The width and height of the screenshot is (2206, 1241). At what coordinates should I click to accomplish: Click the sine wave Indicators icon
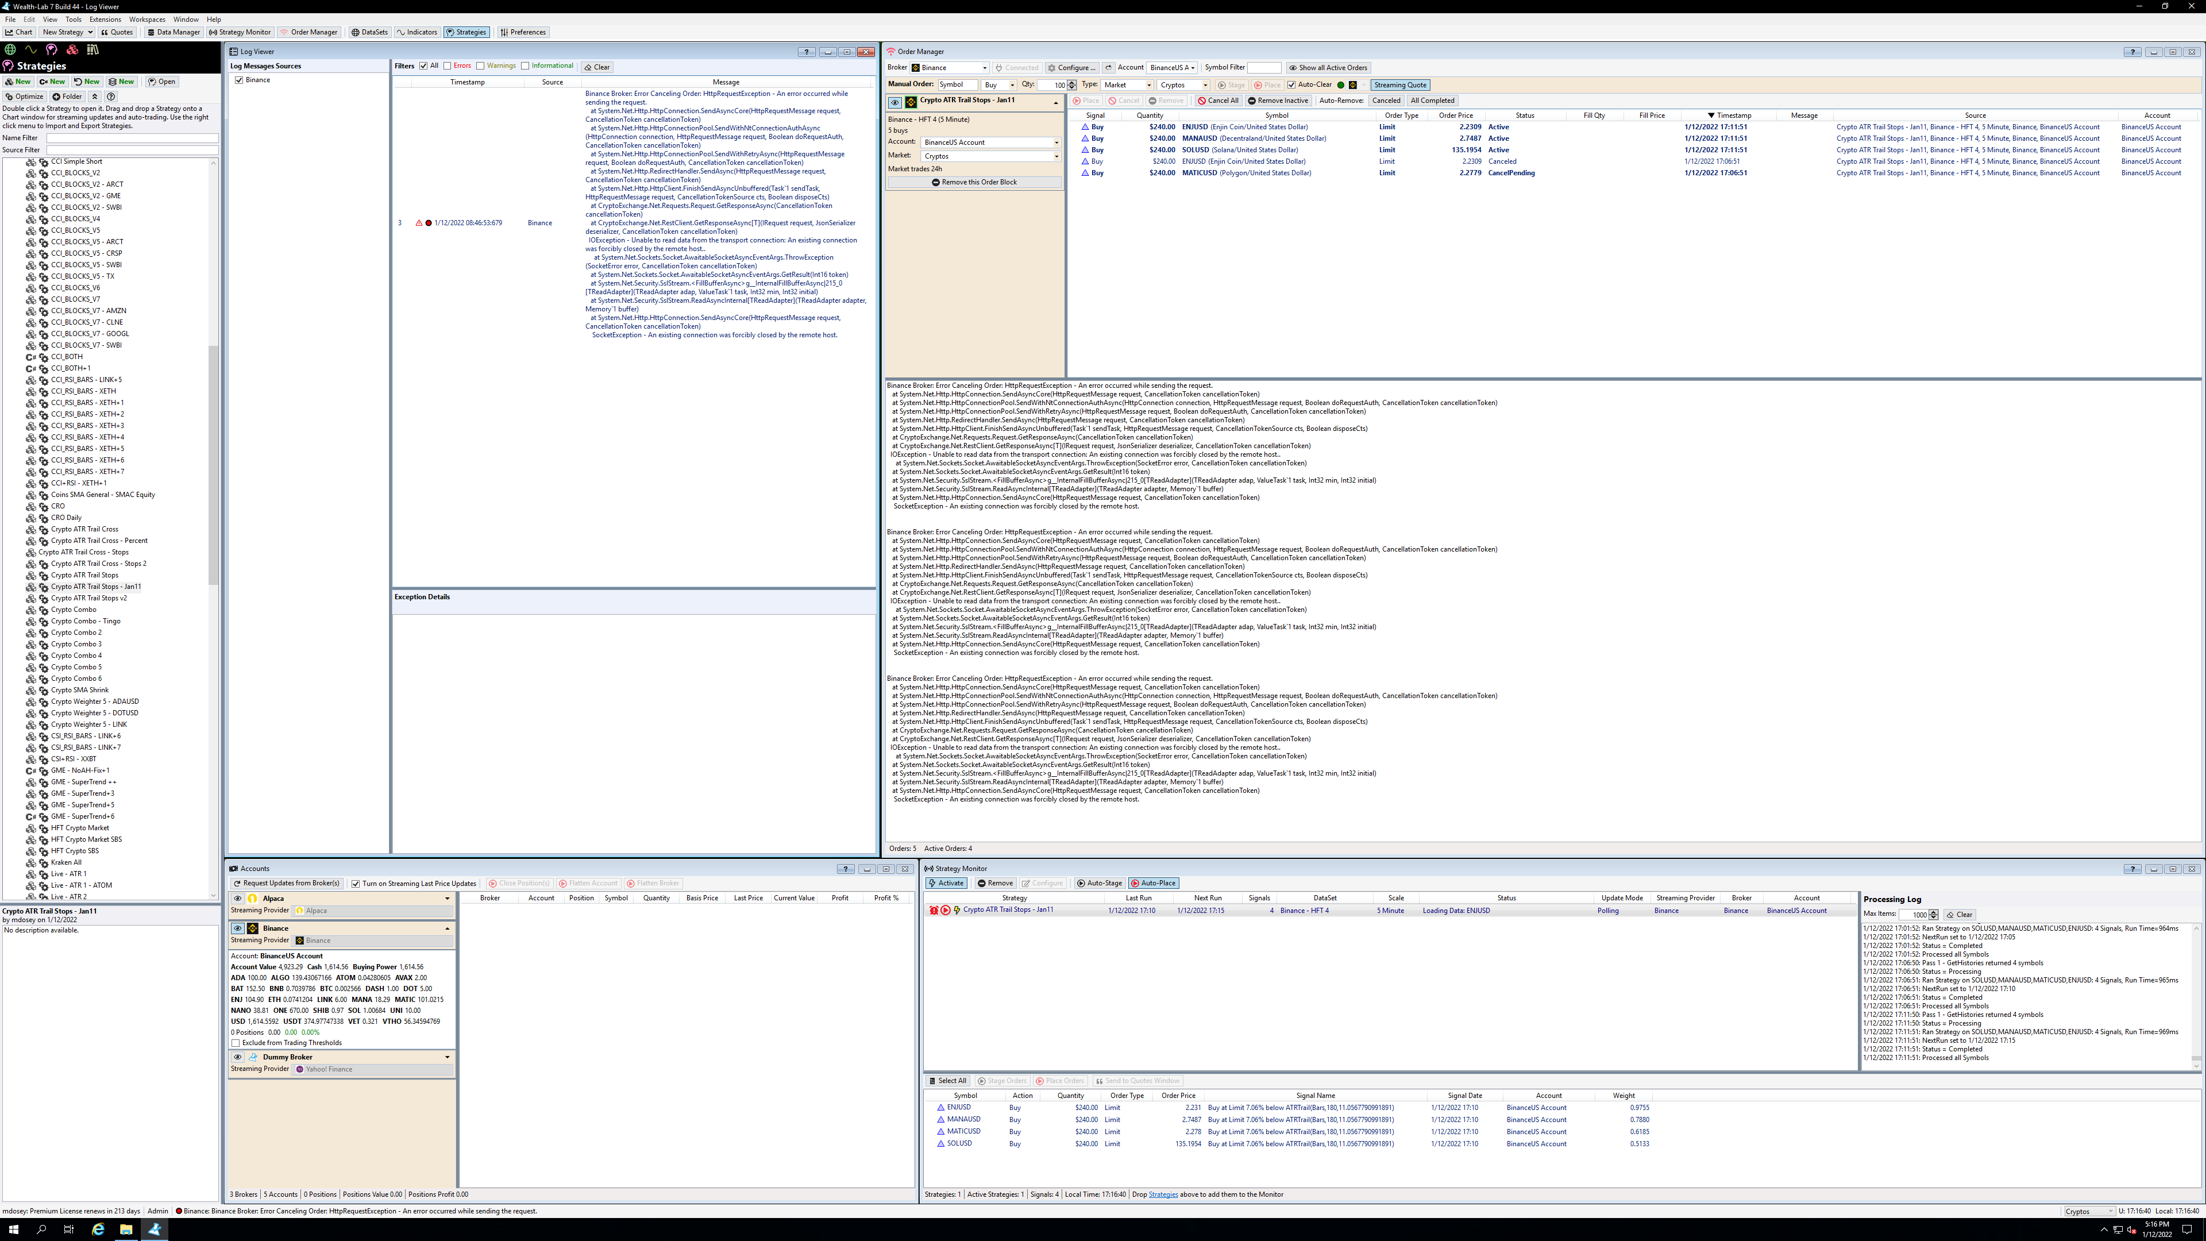[x=31, y=49]
